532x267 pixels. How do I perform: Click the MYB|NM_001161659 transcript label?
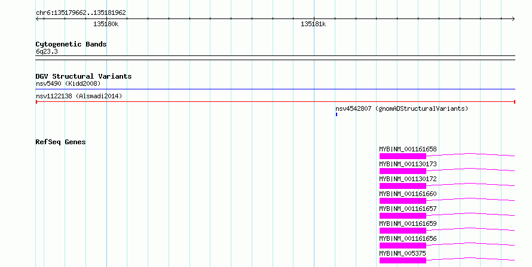coord(408,223)
